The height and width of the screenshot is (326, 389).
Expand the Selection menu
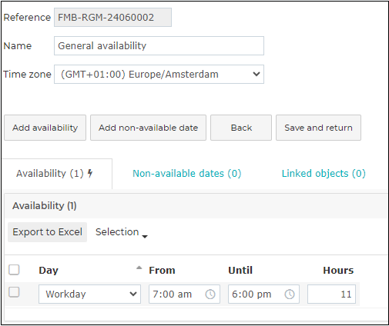click(x=122, y=232)
